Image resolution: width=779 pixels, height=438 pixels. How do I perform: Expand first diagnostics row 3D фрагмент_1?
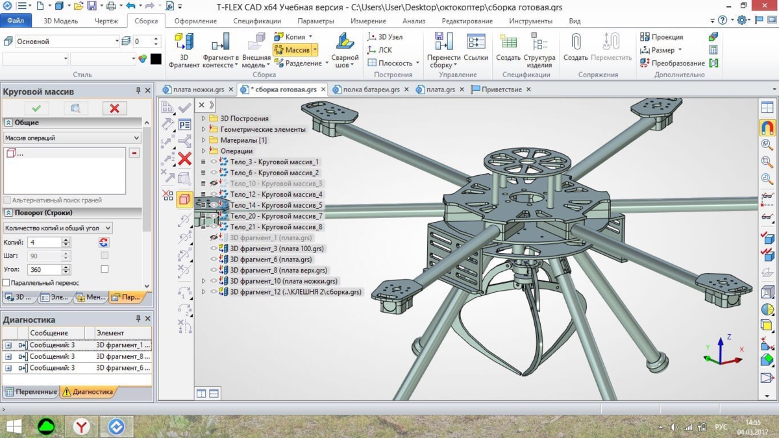(8, 345)
